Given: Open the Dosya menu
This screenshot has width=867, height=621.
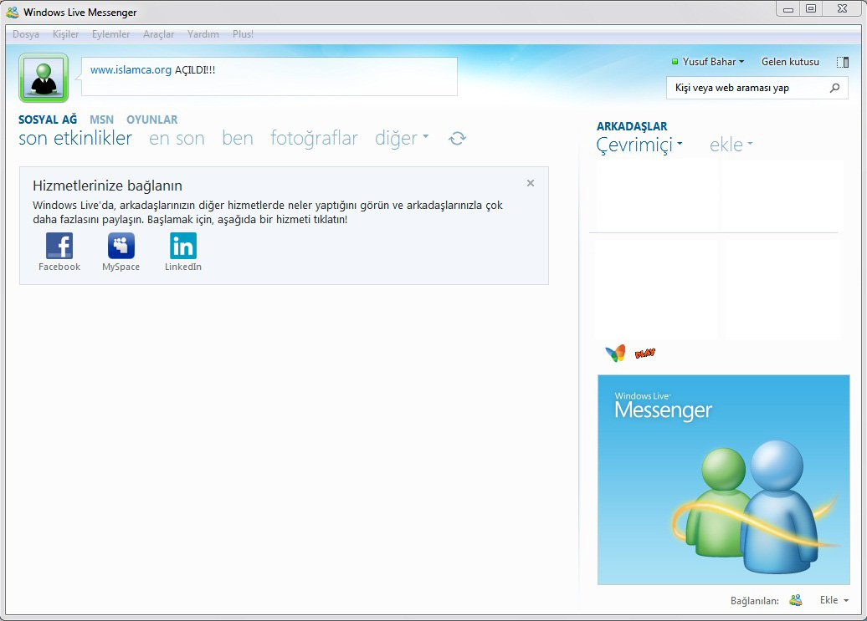Looking at the screenshot, I should pos(26,34).
